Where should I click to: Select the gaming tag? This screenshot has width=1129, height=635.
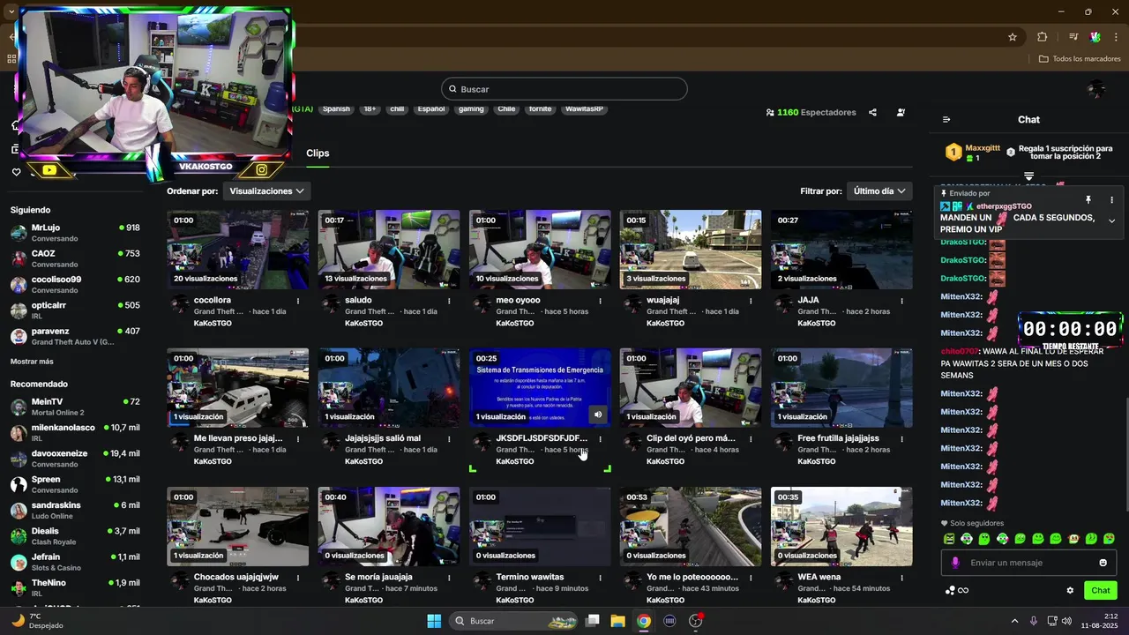coord(471,109)
